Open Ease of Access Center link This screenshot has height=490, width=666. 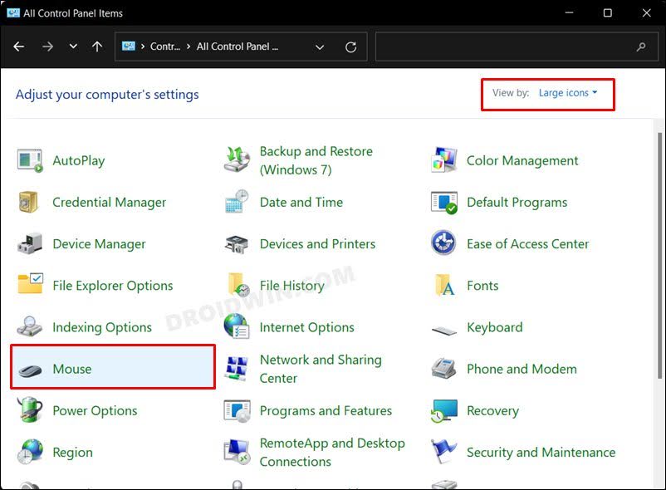point(527,244)
